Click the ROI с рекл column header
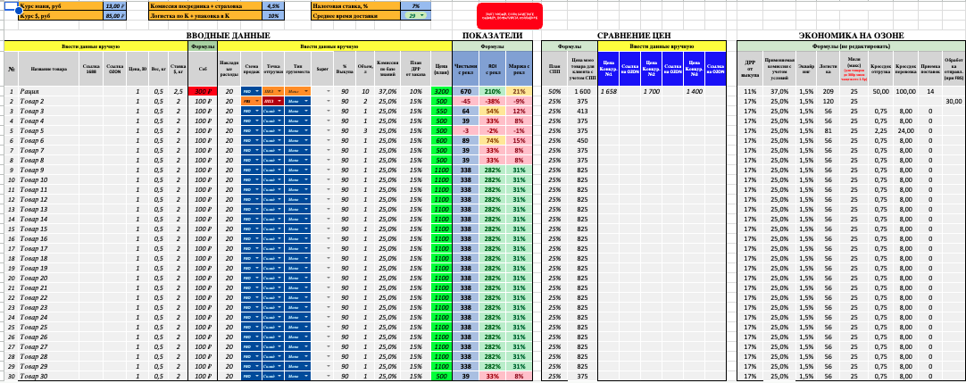Screen dimensions: 966x383 tap(492, 68)
